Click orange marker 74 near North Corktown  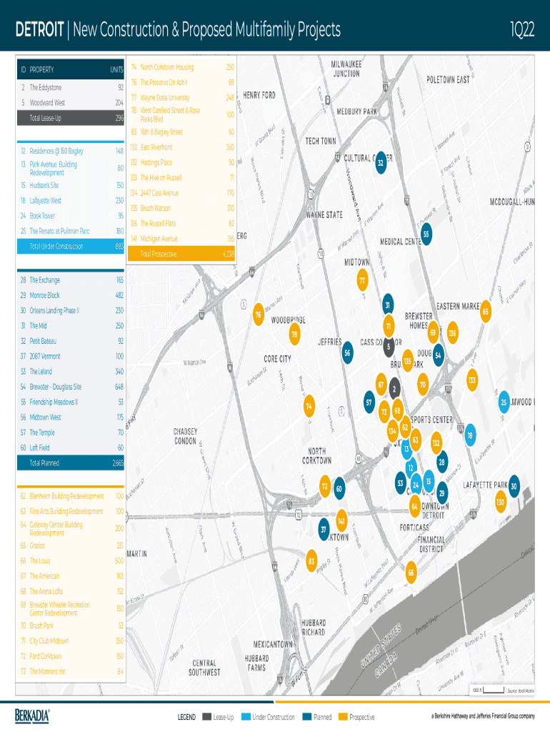pos(309,406)
